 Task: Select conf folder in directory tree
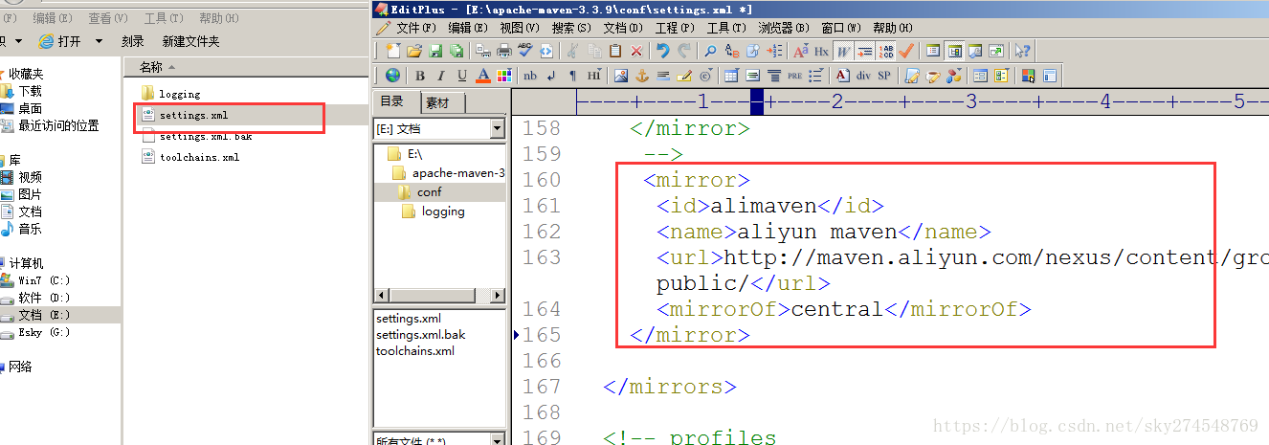429,192
